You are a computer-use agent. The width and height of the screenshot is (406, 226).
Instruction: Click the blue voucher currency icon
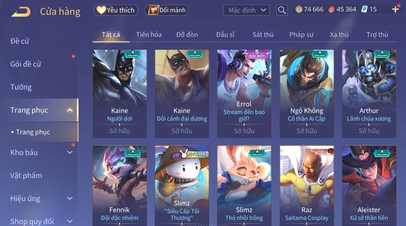(364, 9)
